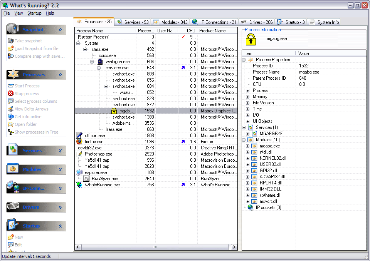Open the View menu

click(18, 13)
